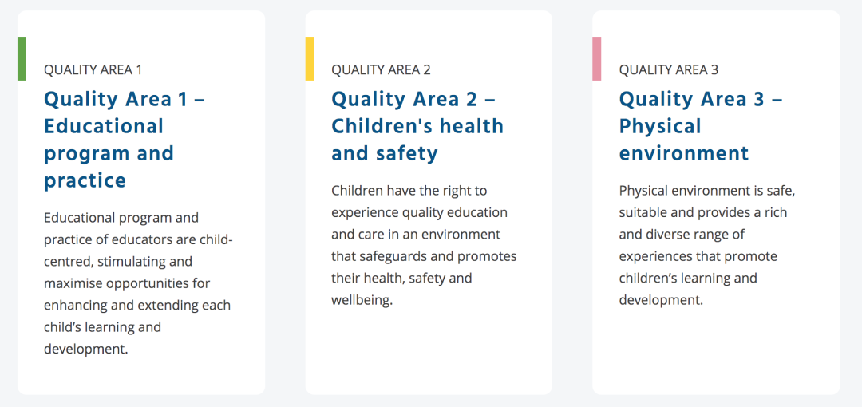Click the description about safe, suitable physical environment
The image size is (862, 407).
(x=707, y=246)
